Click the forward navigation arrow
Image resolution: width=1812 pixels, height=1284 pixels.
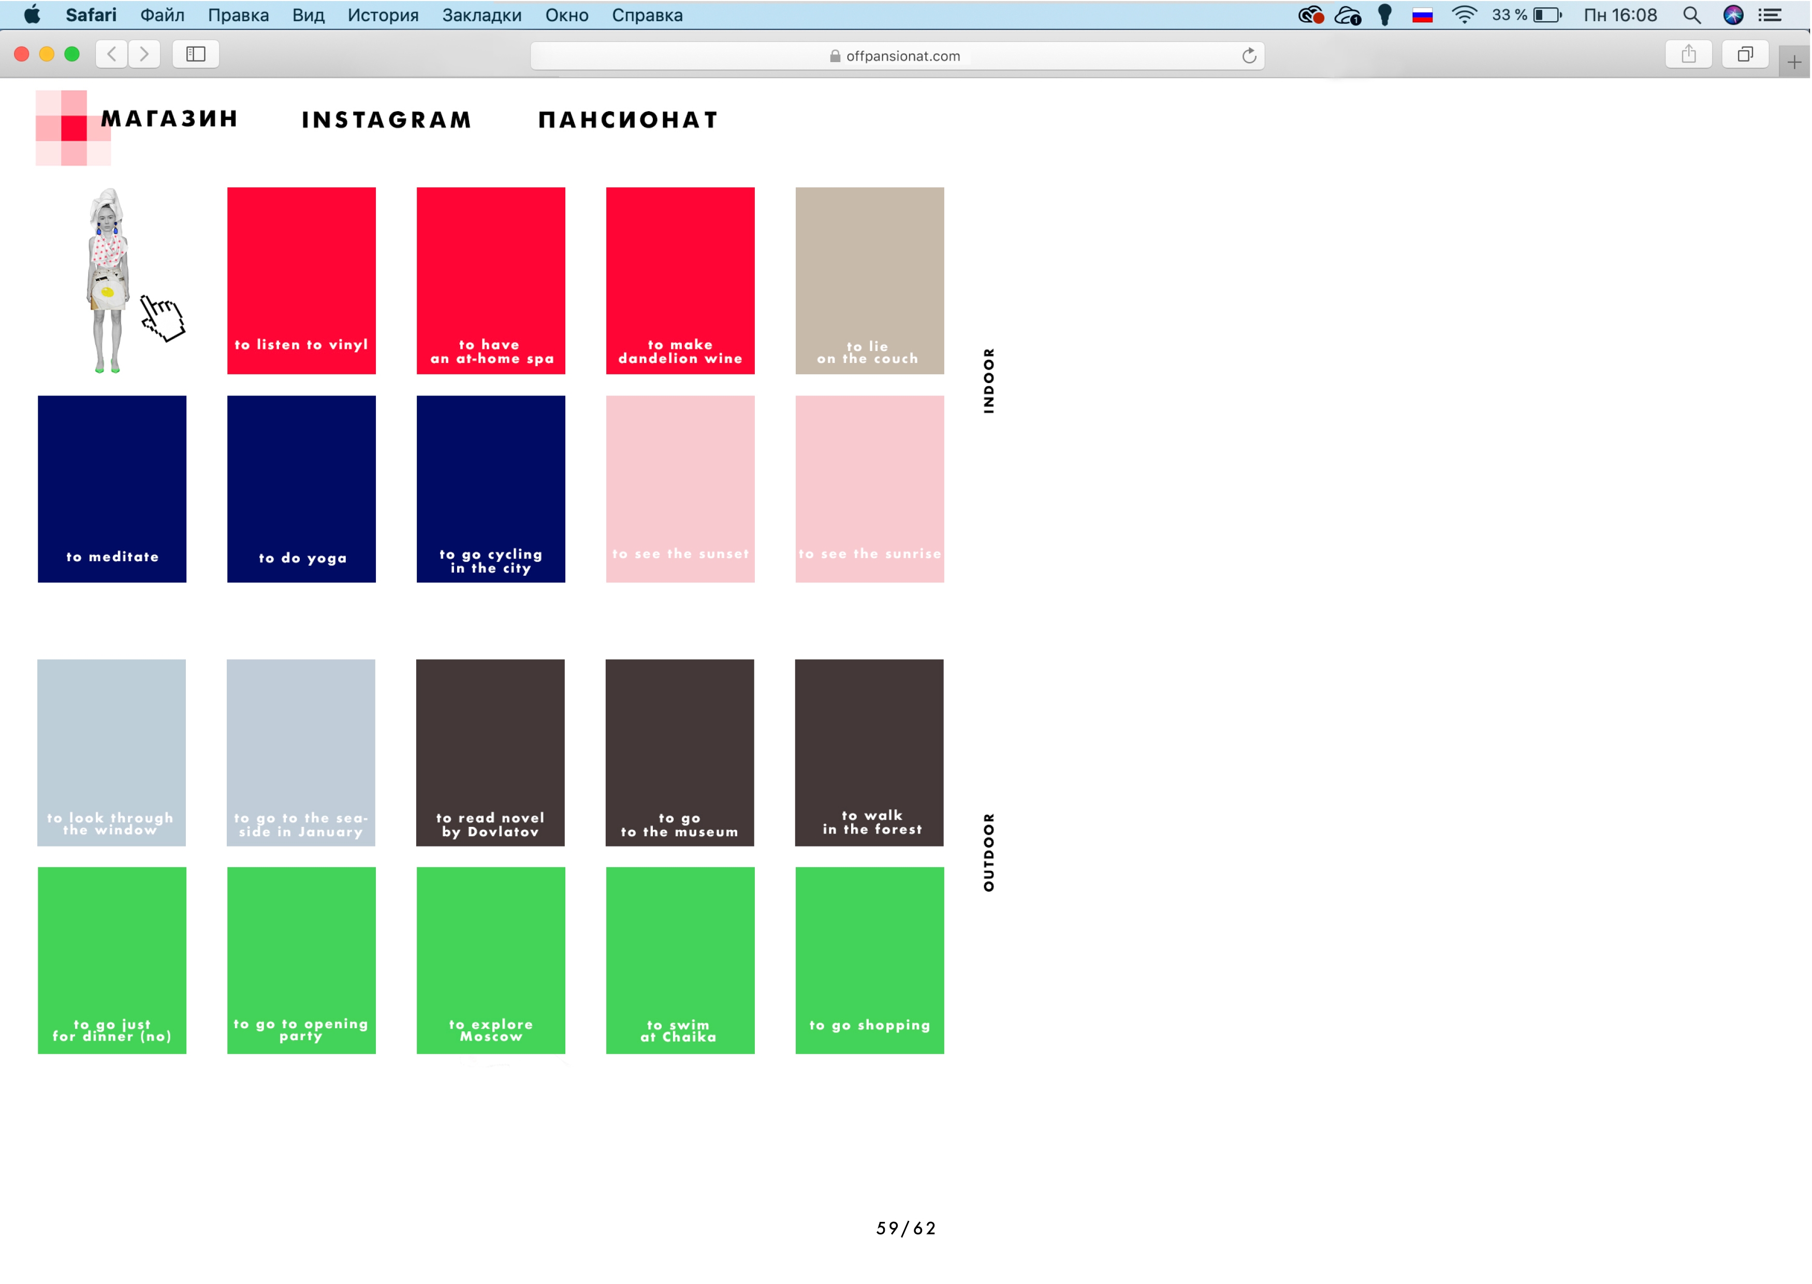click(x=144, y=54)
